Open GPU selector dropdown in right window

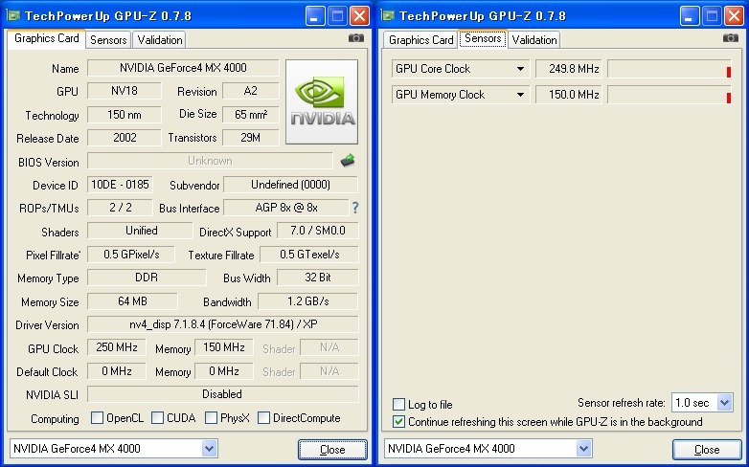pos(583,449)
